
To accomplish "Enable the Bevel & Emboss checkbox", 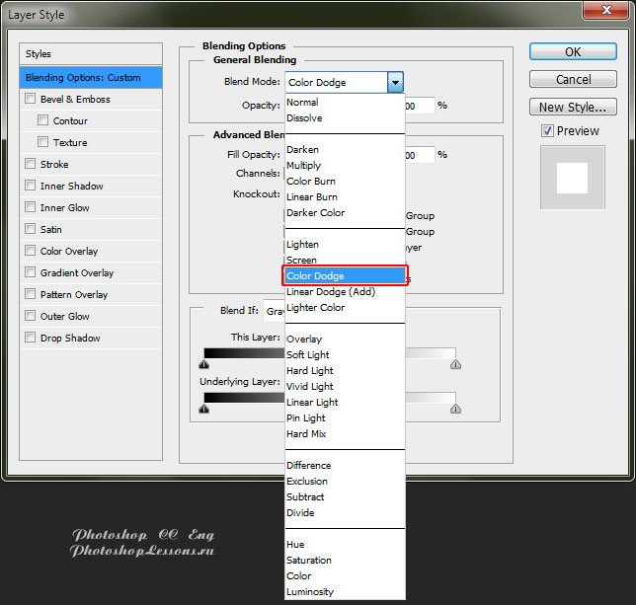I will point(31,100).
